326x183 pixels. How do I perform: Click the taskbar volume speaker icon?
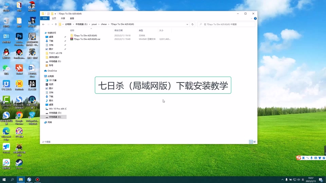point(299,180)
